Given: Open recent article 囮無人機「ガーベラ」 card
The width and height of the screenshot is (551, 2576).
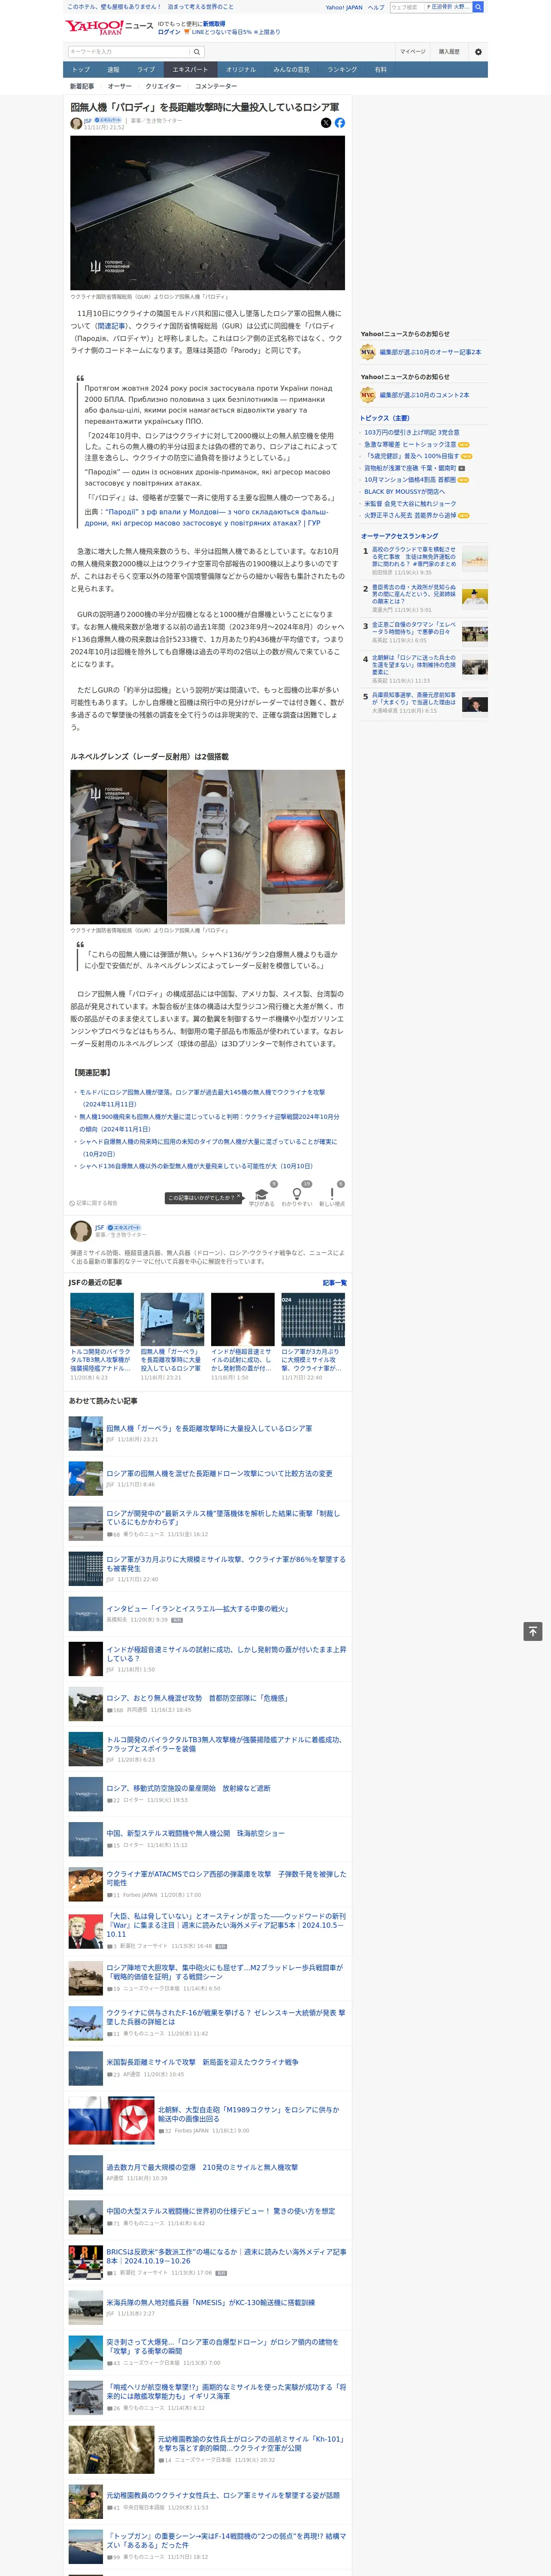Looking at the screenshot, I should click(172, 1336).
